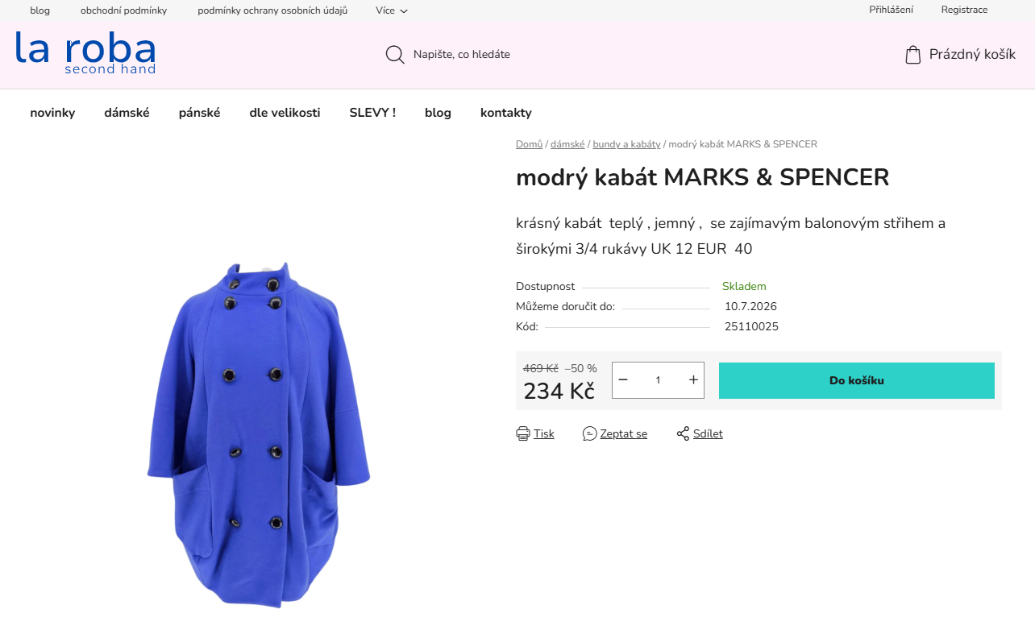Screen dimensions: 1035x630
Task: Click the printer Tisk icon
Action: [x=523, y=433]
